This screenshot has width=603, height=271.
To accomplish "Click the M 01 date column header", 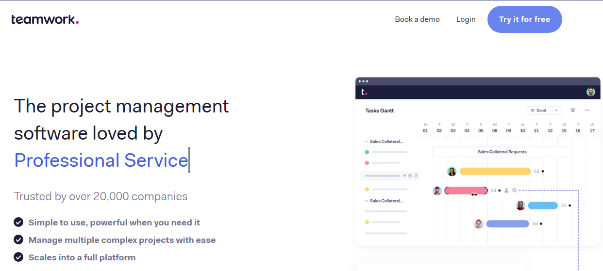I will tap(425, 128).
